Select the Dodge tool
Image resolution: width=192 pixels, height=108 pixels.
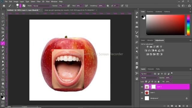click(3, 65)
